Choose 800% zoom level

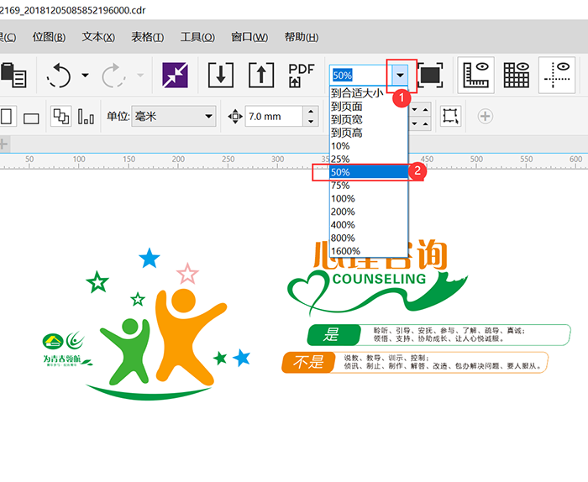click(x=369, y=238)
